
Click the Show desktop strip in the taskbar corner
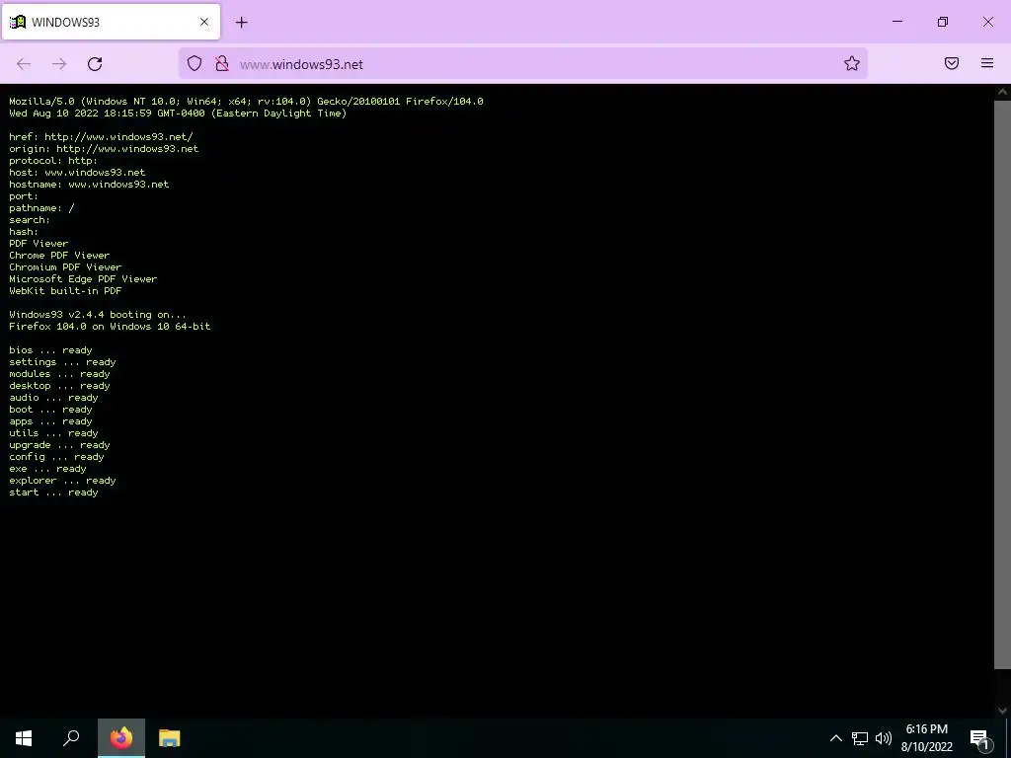[1008, 738]
